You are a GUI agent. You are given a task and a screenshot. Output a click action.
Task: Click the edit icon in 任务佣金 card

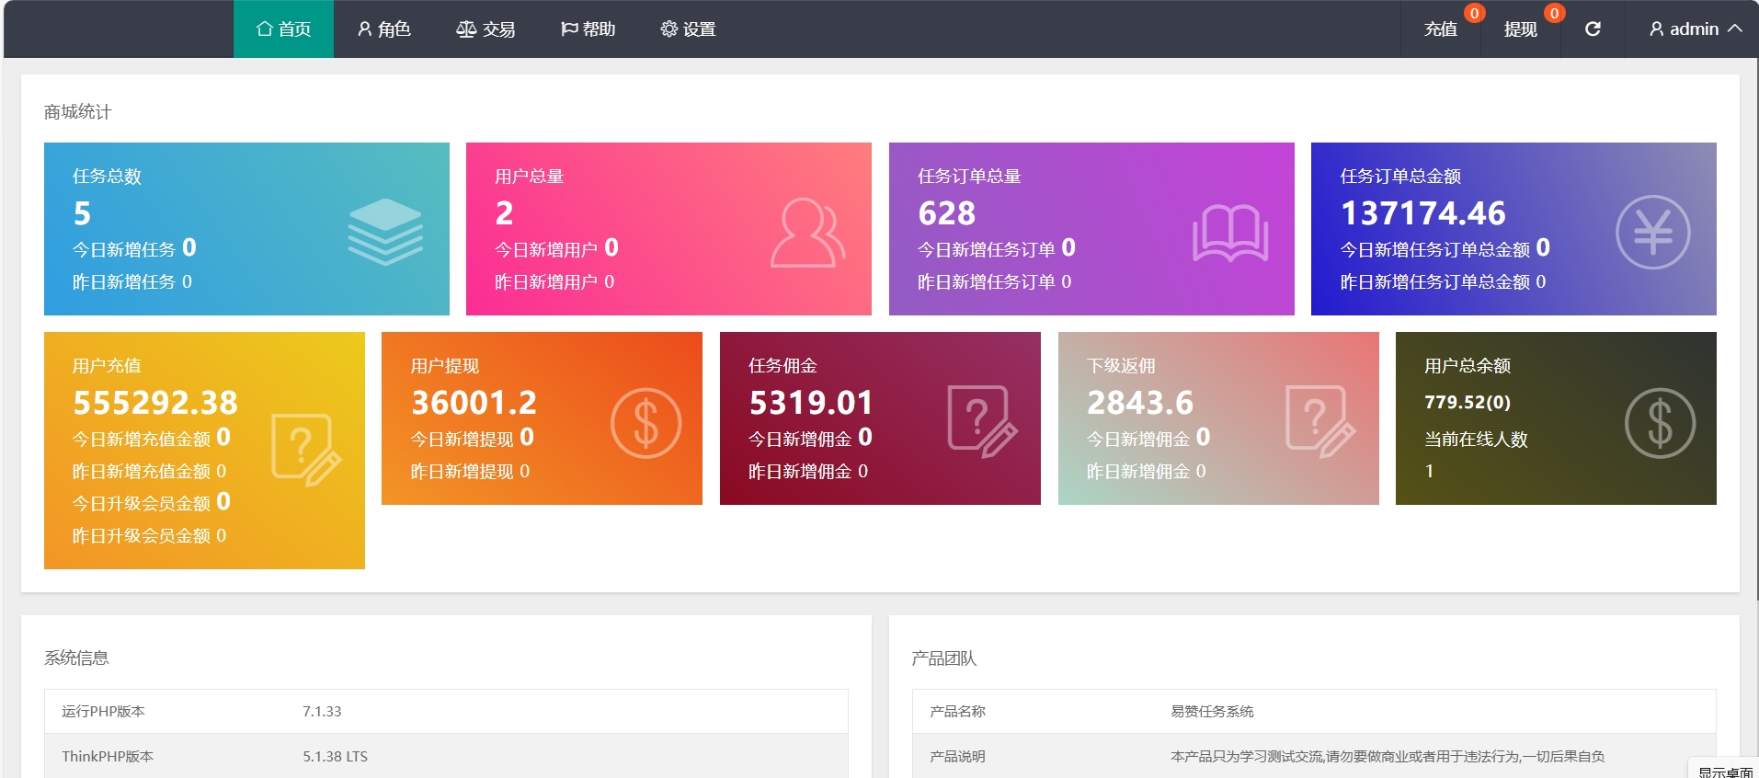[982, 421]
